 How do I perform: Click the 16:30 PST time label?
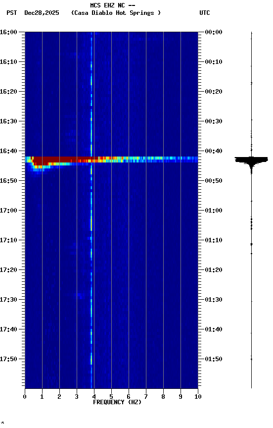point(9,121)
